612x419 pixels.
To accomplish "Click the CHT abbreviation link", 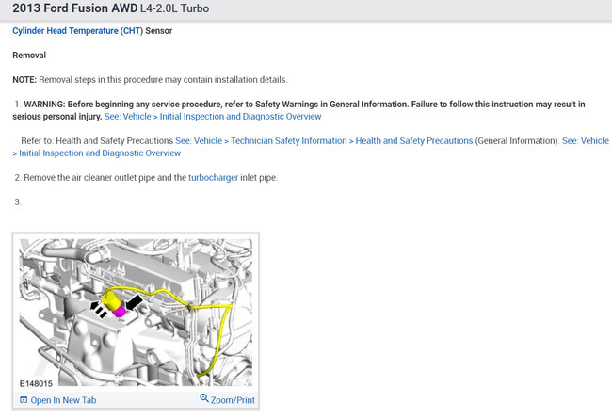I will pos(132,31).
